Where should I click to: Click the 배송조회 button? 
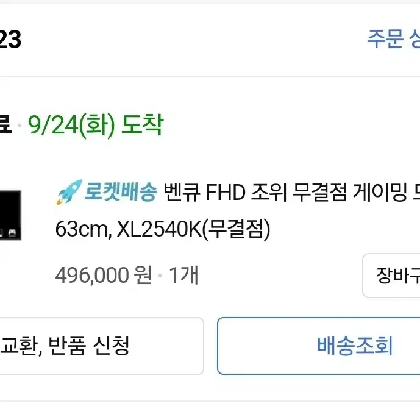pos(319,346)
